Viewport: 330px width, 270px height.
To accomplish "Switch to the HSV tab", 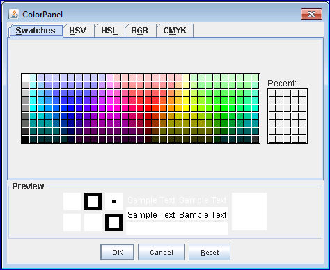I will click(x=78, y=31).
